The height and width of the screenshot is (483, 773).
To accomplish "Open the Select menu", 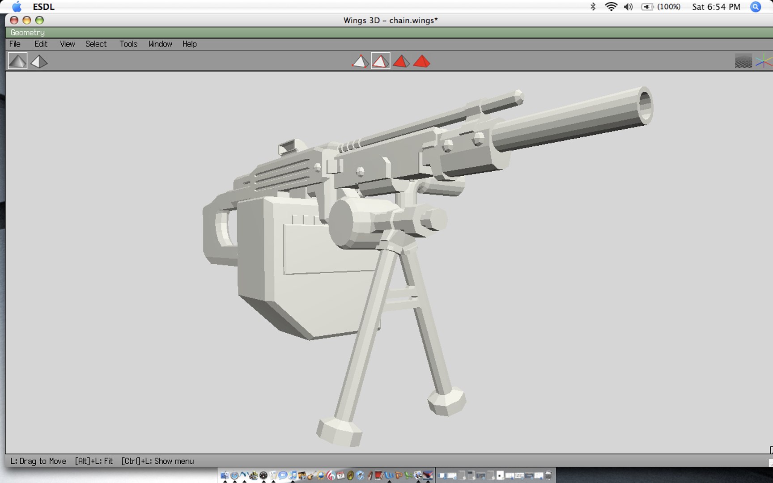I will [x=96, y=44].
